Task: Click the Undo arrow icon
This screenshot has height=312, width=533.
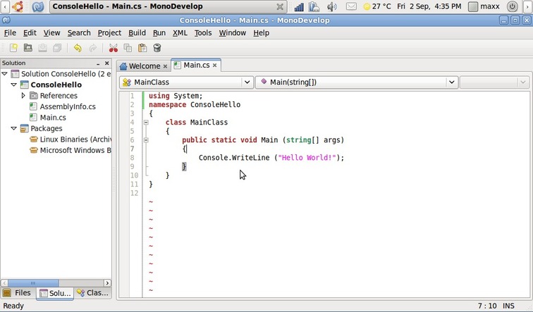Action: click(78, 48)
